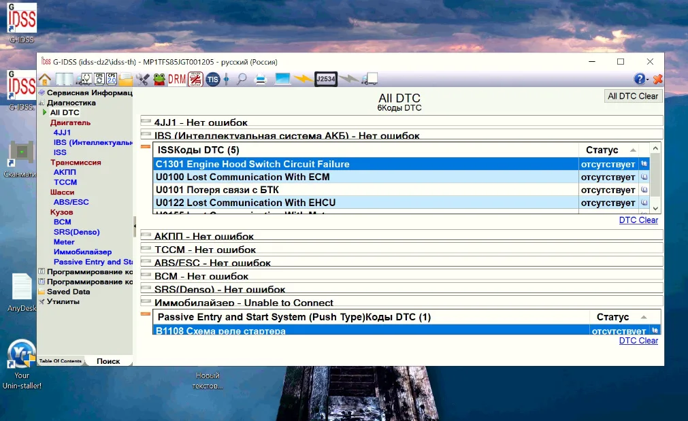
Task: Open ISS in the sidebar tree
Action: point(60,152)
